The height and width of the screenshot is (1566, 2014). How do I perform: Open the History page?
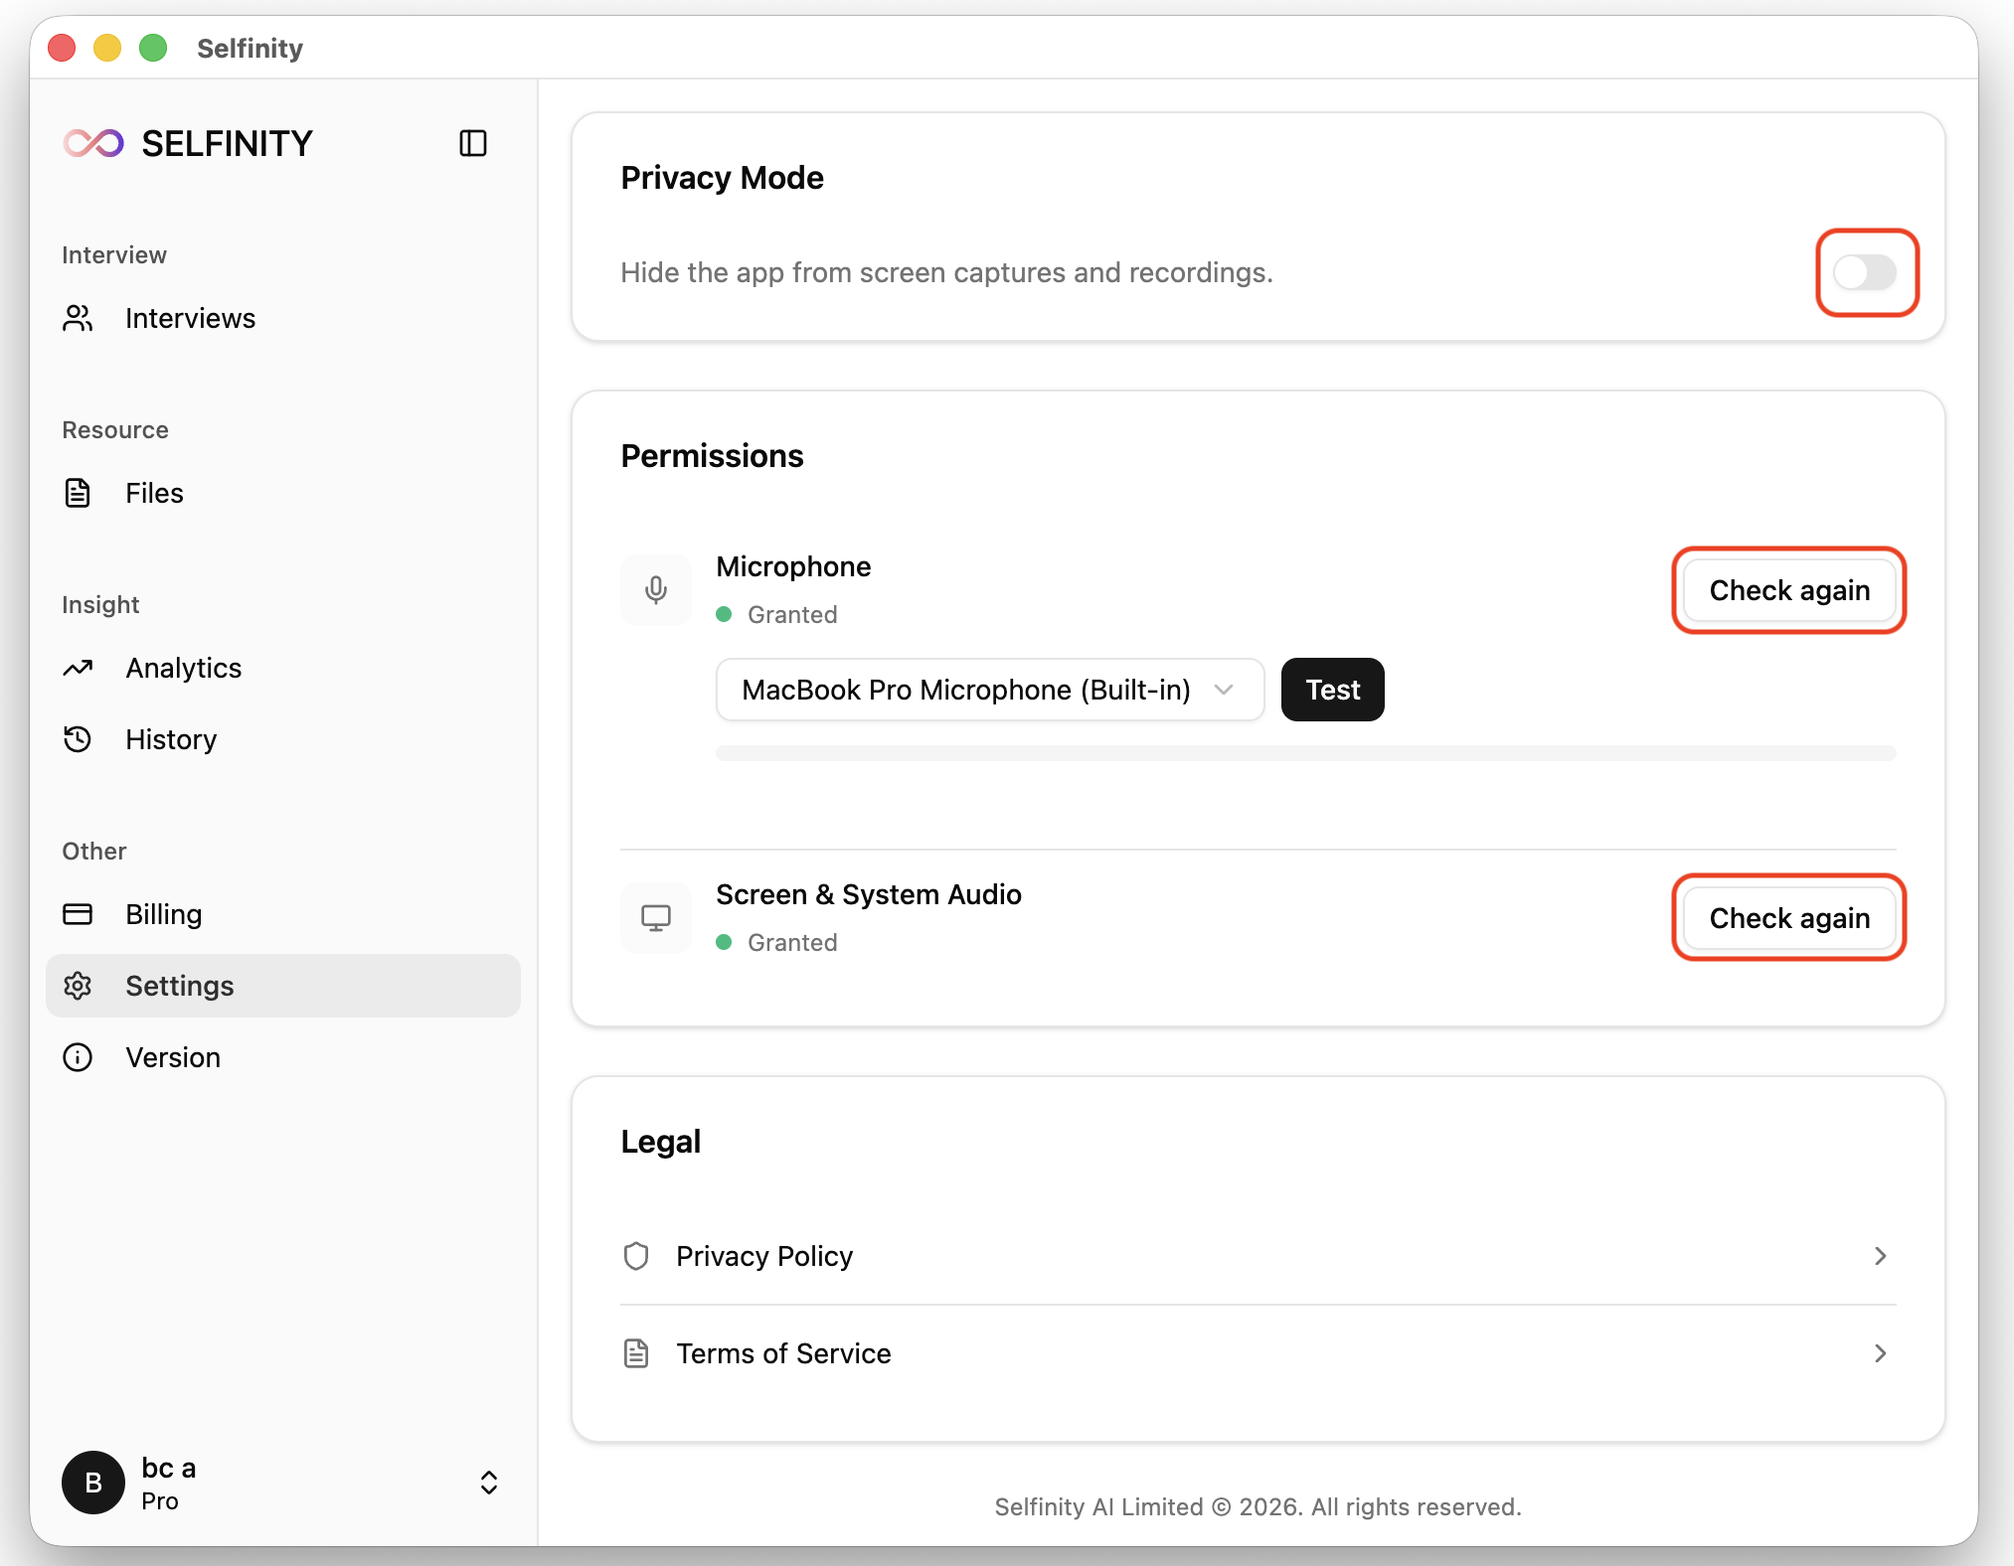click(x=283, y=739)
